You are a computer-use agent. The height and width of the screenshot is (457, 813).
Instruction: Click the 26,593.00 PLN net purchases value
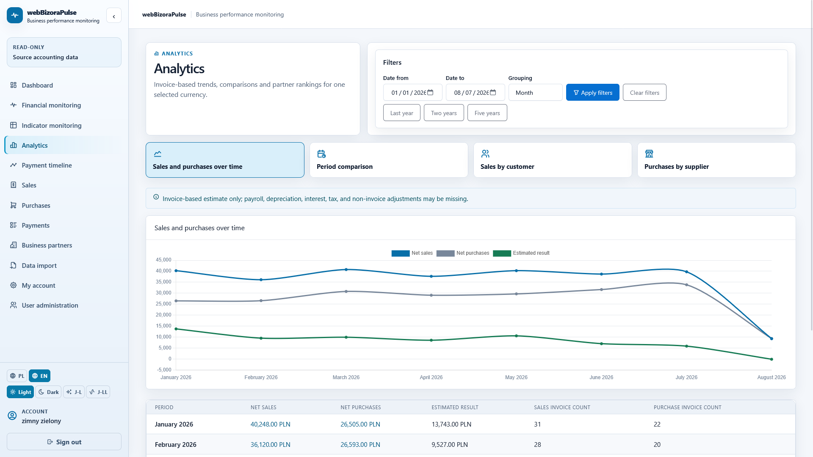point(360,444)
